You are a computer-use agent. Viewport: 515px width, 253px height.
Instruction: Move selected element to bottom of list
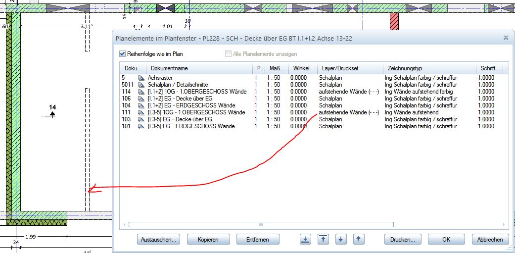click(306, 239)
